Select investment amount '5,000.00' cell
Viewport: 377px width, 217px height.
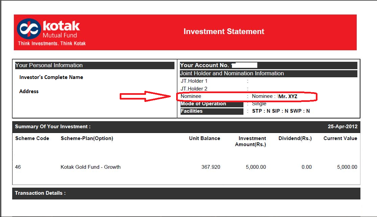[256, 167]
